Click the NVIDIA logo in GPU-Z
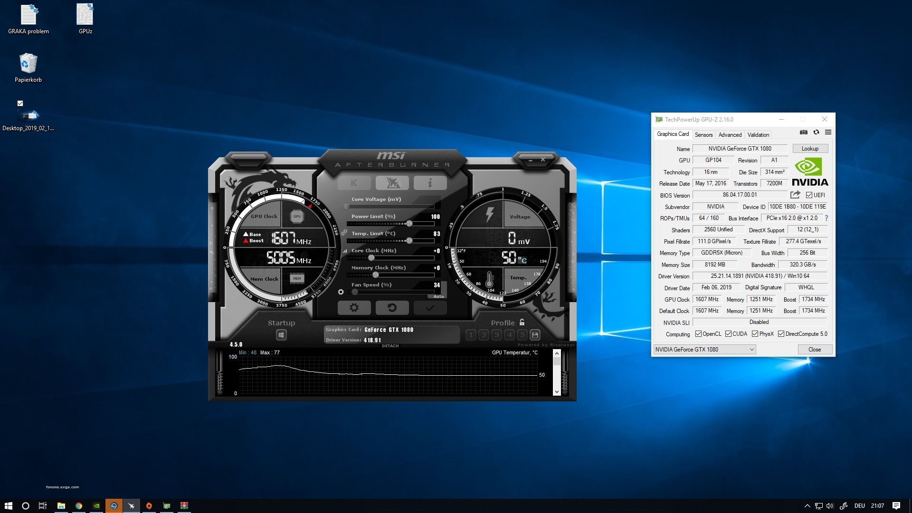The height and width of the screenshot is (513, 912). [x=810, y=172]
